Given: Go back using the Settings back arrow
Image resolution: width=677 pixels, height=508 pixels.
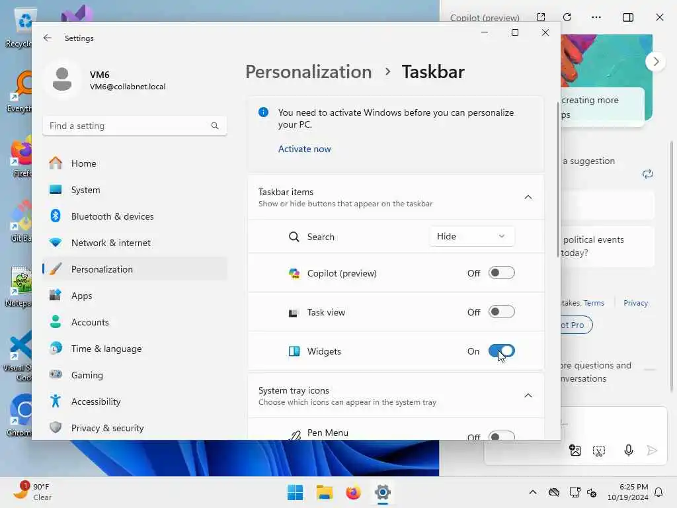Looking at the screenshot, I should [48, 38].
